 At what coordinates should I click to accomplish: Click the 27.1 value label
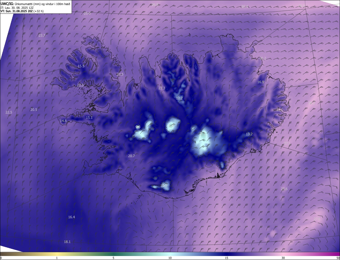click(x=287, y=143)
